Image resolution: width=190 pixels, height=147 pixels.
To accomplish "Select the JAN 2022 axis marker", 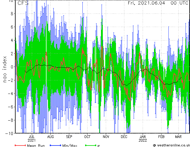I will coord(143,139).
